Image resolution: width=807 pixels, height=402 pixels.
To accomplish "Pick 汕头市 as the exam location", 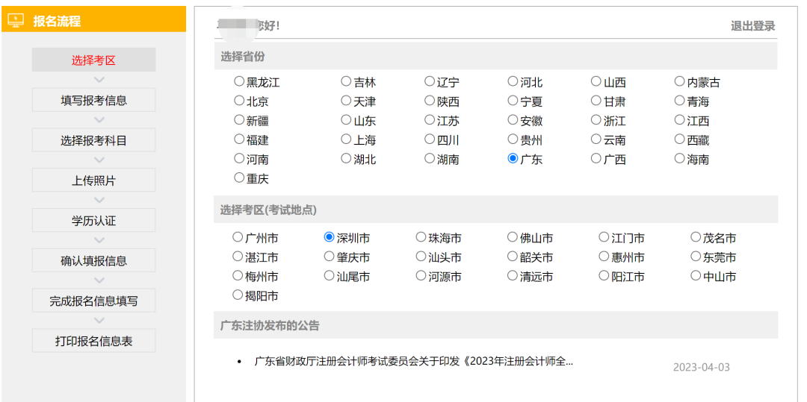I will point(421,257).
